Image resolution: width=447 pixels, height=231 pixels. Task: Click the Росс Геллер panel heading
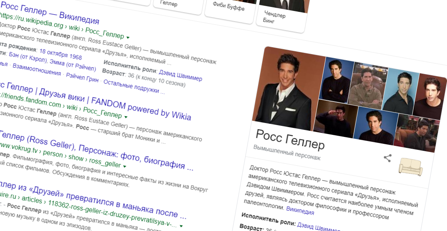coord(290,140)
